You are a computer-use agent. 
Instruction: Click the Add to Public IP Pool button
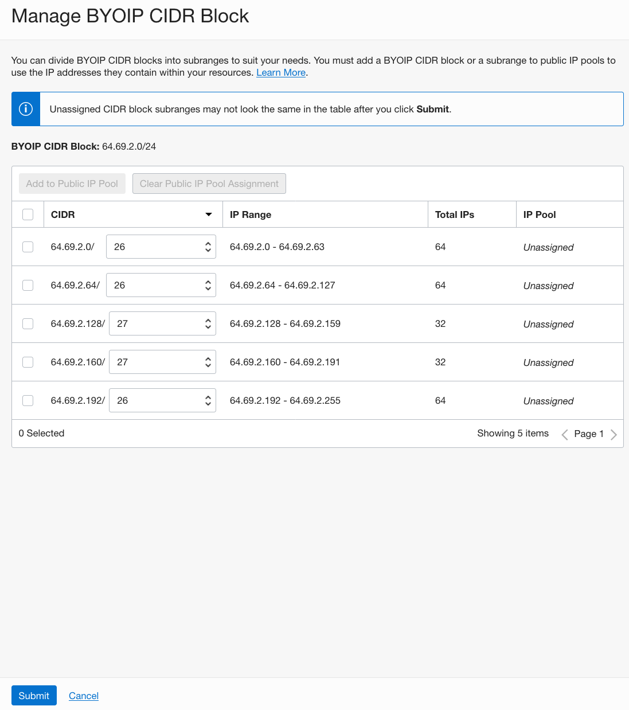[72, 184]
